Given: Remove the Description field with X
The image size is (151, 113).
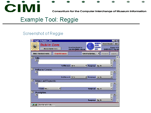Looking at the screenshot, I should point(115,95).
